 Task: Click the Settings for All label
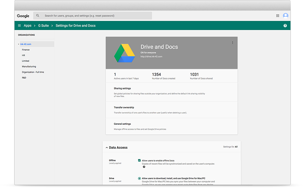(230, 147)
